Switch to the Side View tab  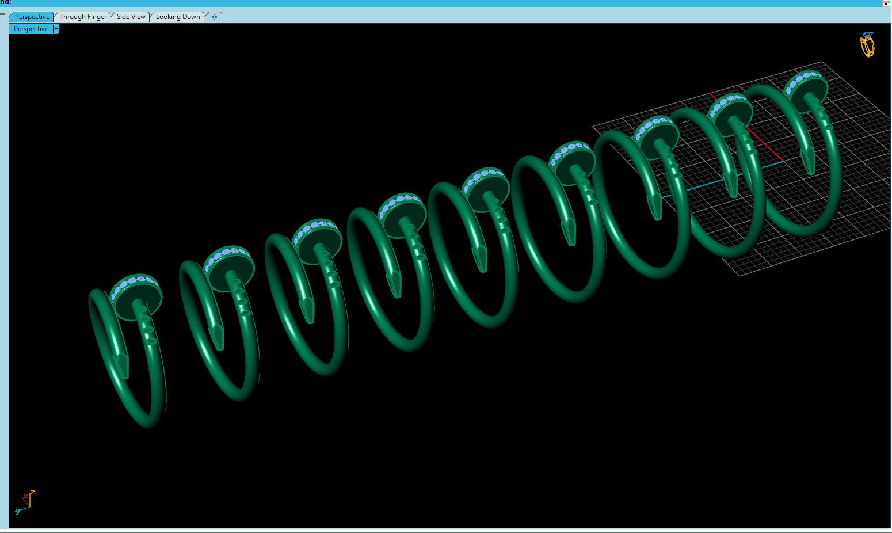coord(131,17)
